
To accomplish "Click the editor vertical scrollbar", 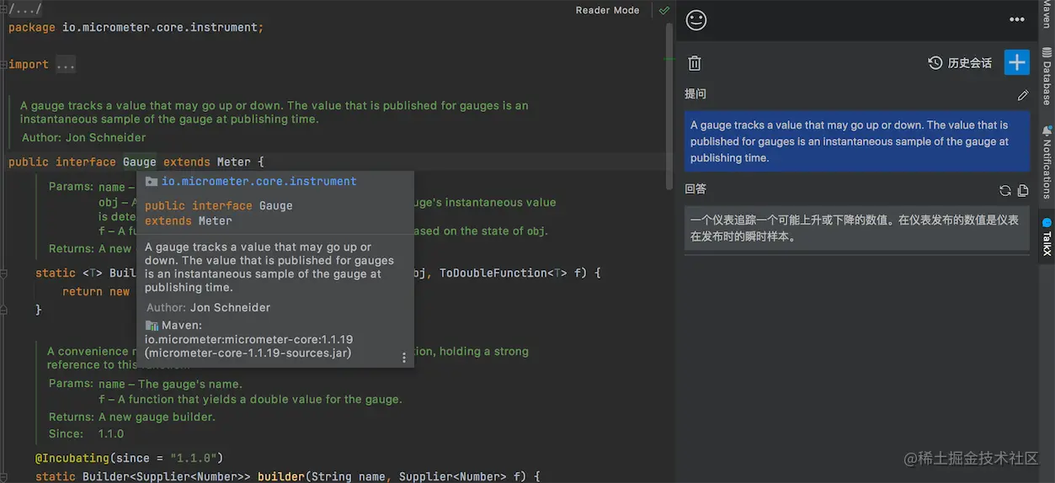I will click(x=670, y=168).
